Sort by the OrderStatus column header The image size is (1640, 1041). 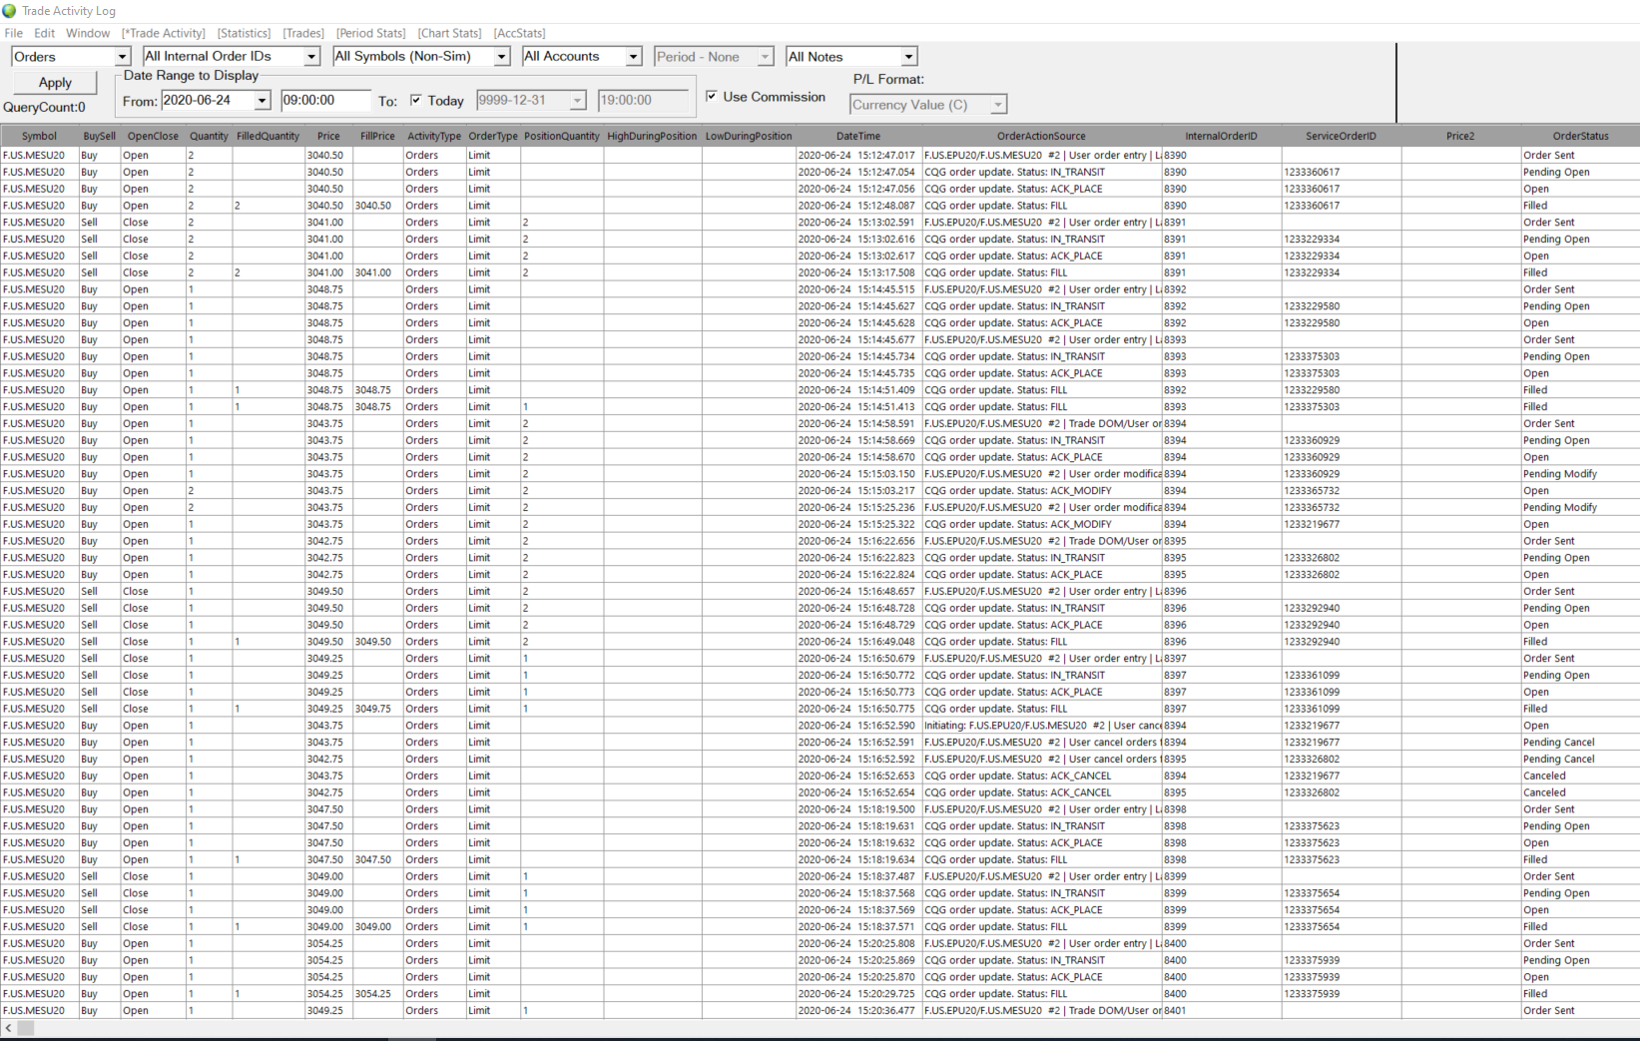point(1580,136)
